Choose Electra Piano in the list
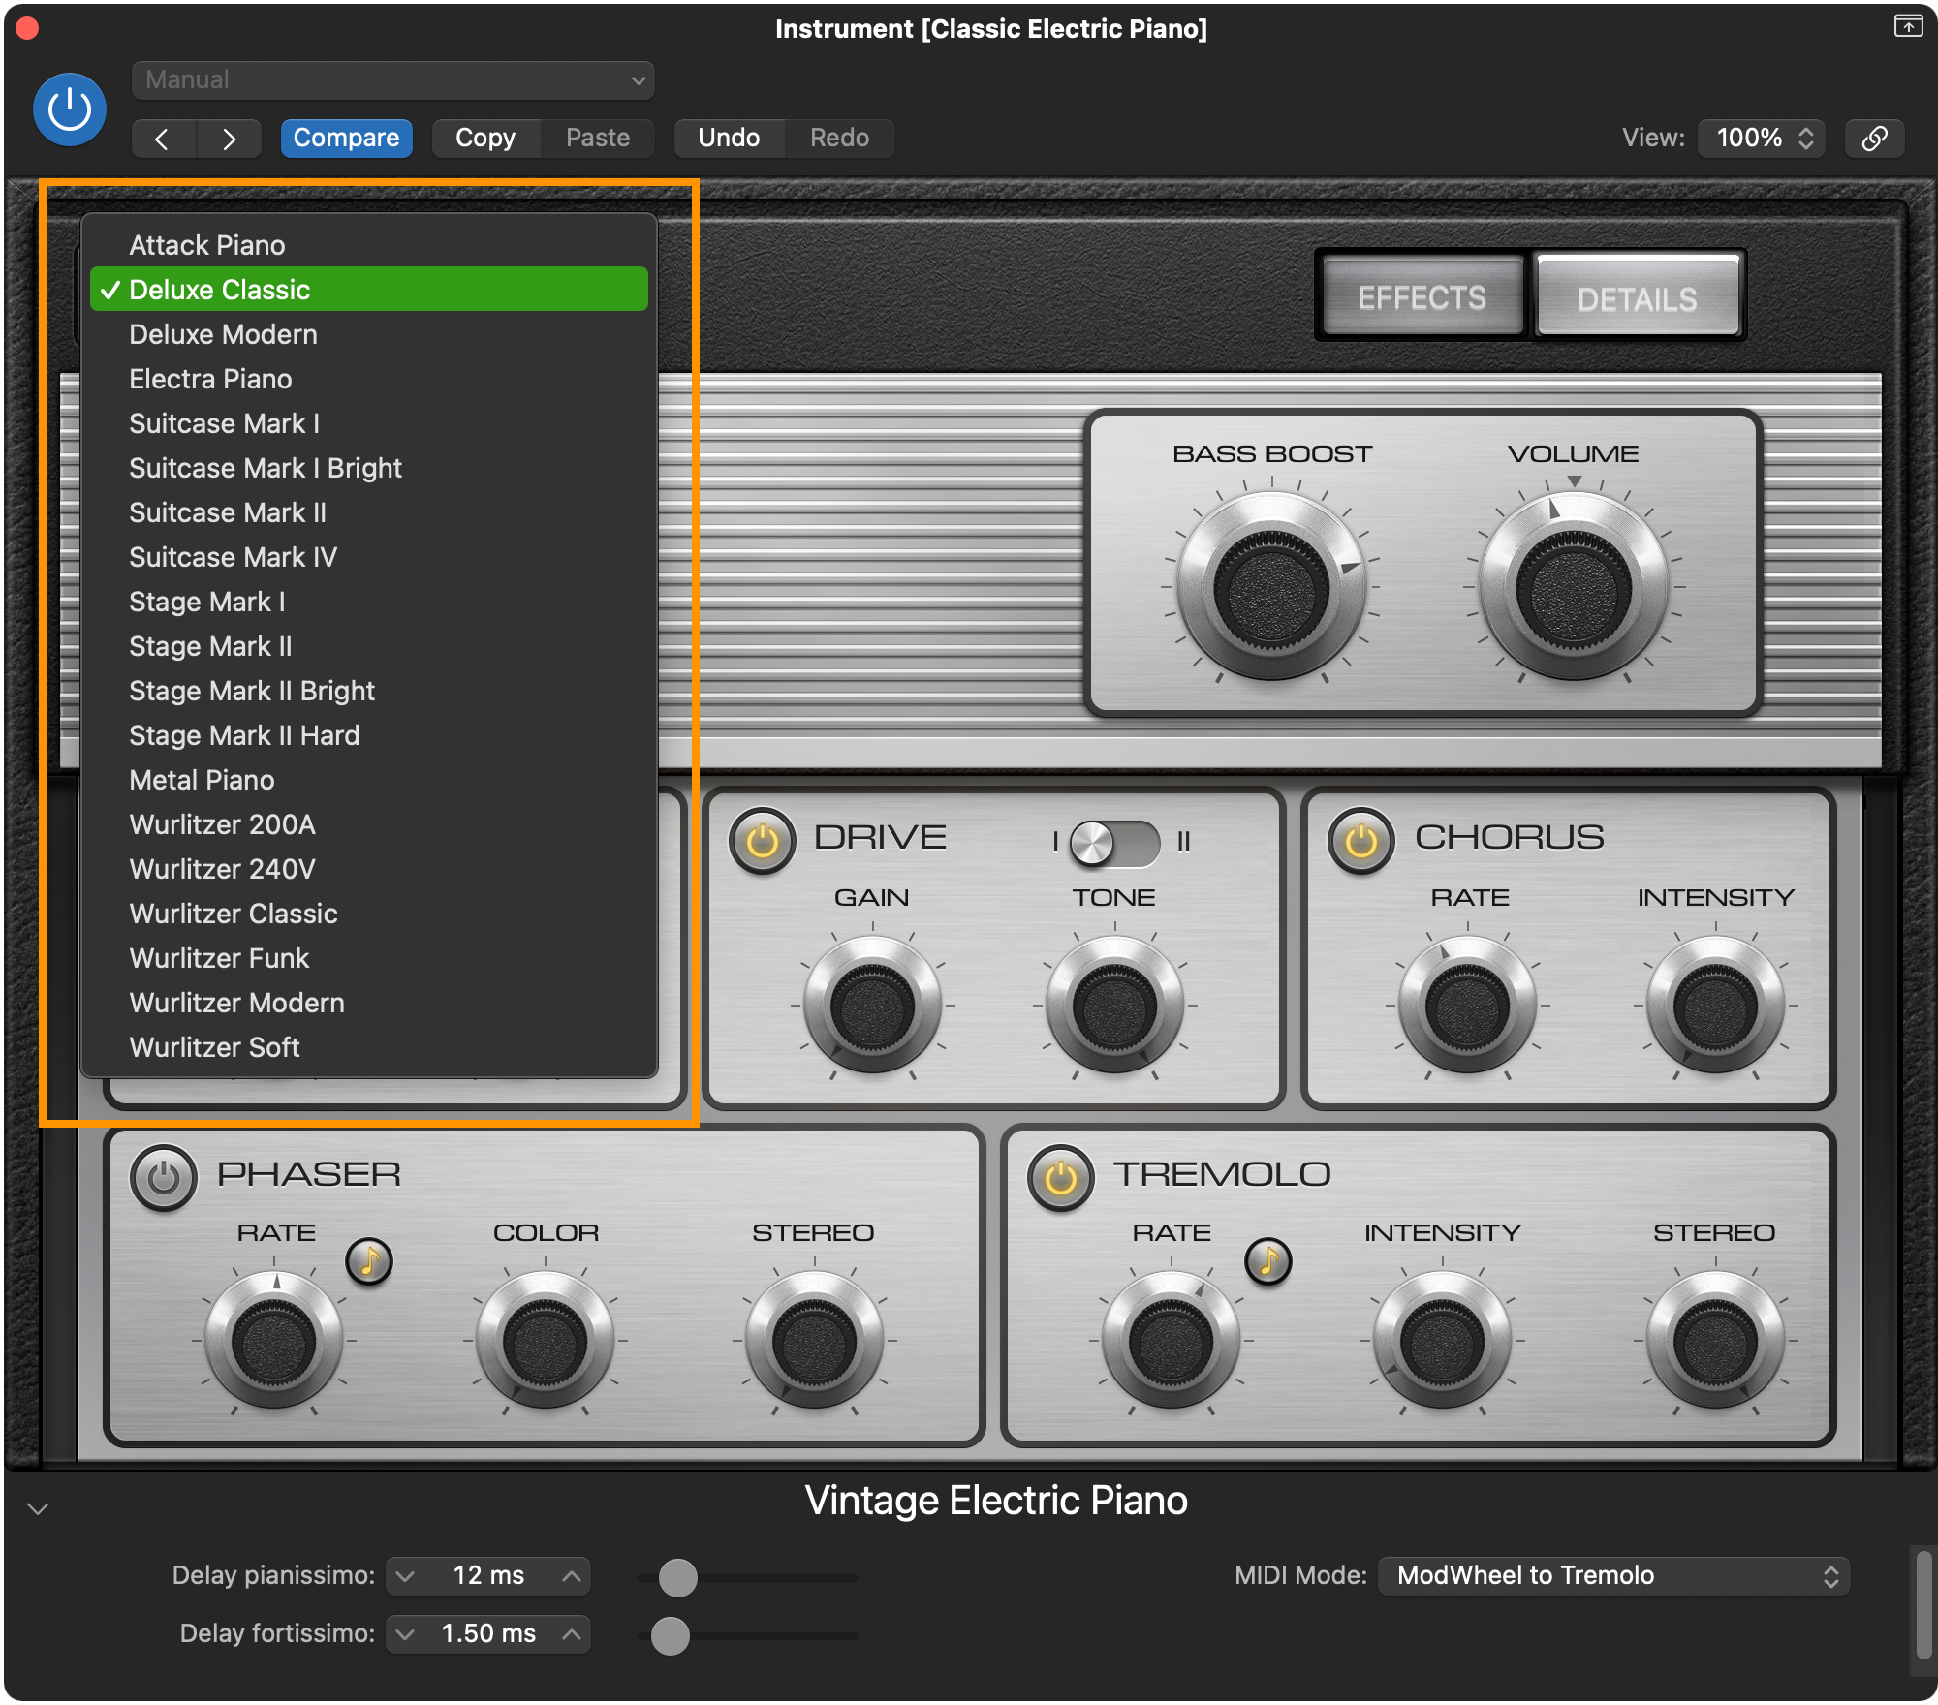The image size is (1938, 1705). coord(369,379)
